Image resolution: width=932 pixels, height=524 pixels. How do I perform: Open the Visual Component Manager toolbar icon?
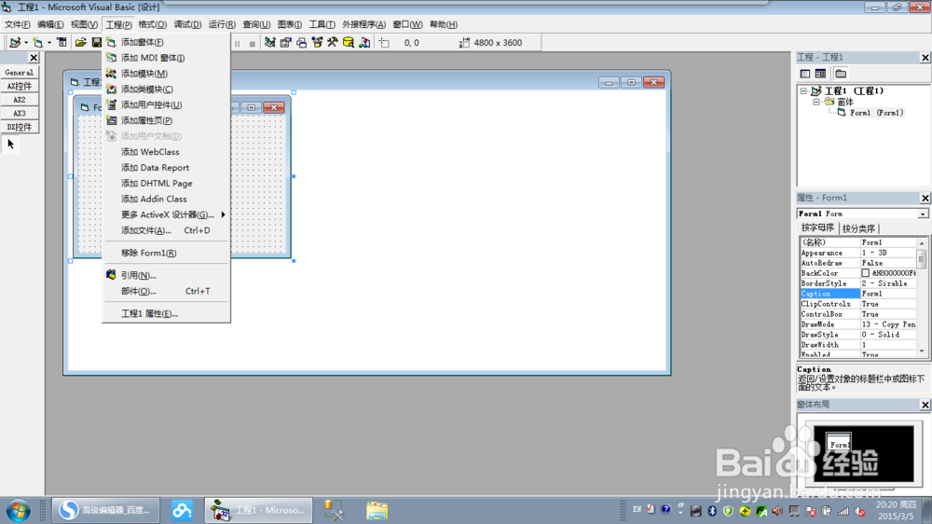point(364,42)
